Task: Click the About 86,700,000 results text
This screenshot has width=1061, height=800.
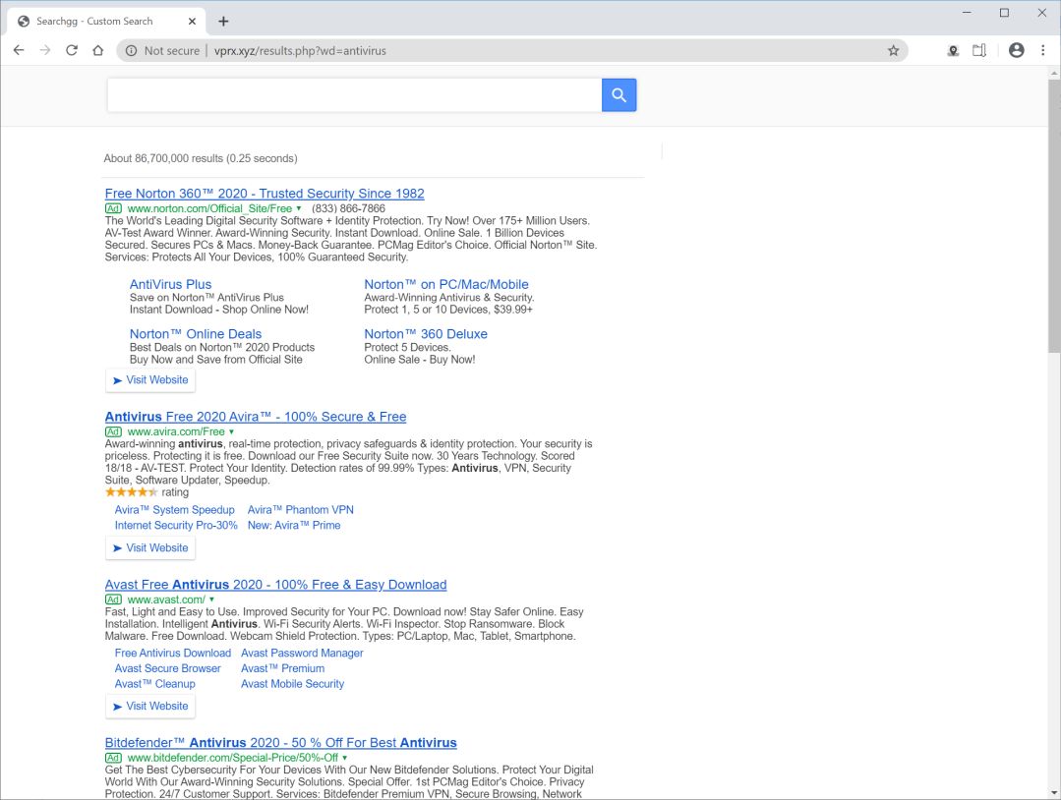Action: (201, 158)
